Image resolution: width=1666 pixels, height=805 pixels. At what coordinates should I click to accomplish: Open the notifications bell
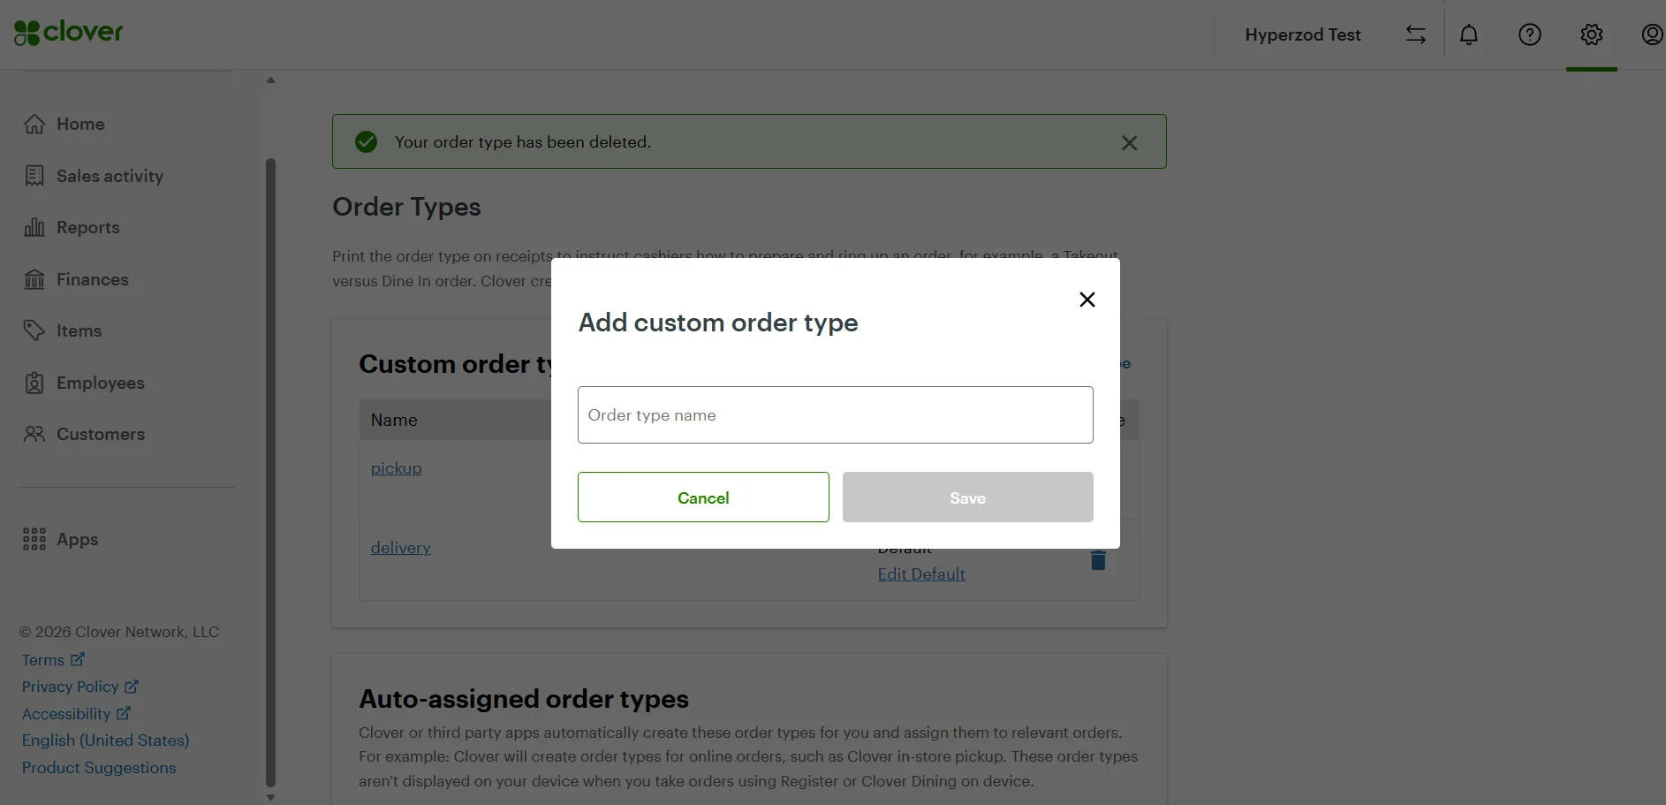pos(1469,34)
